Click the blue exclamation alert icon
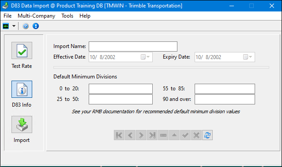The width and height of the screenshot is (282, 167). 36,26
